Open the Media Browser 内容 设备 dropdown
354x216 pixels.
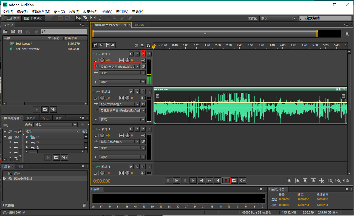click(x=56, y=125)
